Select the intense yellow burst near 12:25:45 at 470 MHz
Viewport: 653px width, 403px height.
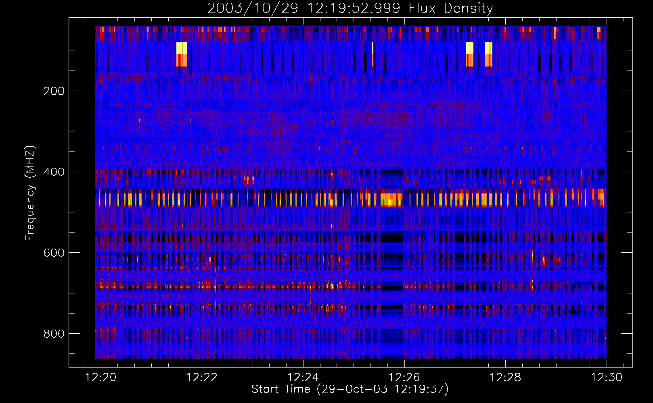click(391, 199)
